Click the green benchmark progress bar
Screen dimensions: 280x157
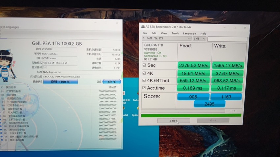tap(191, 115)
